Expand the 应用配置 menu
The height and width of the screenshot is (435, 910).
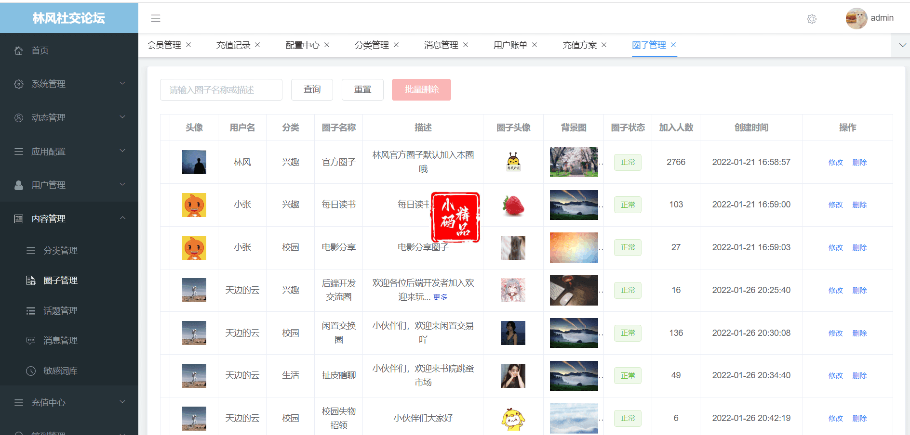tap(122, 151)
